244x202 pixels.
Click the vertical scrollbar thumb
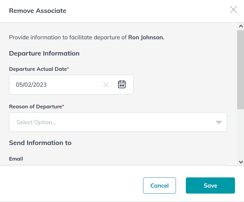coord(240,70)
